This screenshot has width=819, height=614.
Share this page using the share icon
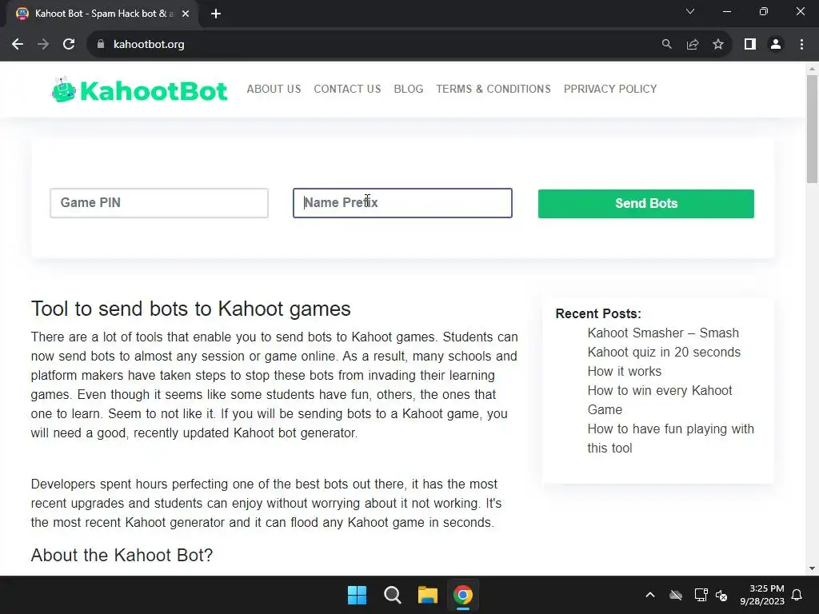pos(693,45)
